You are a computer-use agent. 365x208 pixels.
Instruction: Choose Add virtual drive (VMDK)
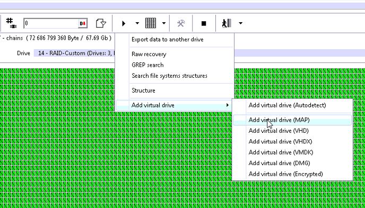(292, 152)
